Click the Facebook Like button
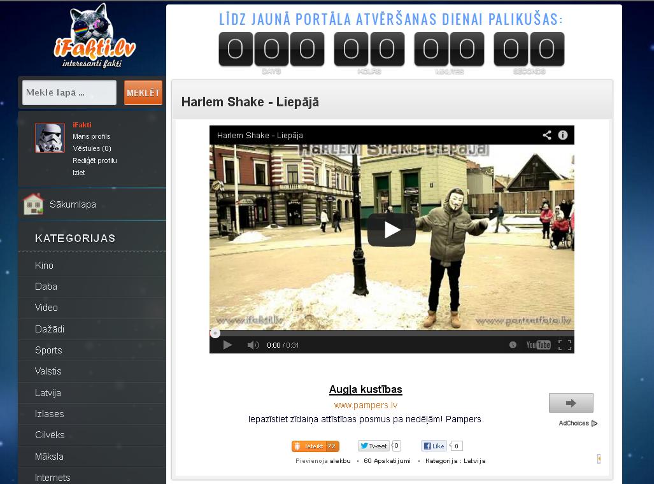The image size is (654, 484). tap(434, 446)
